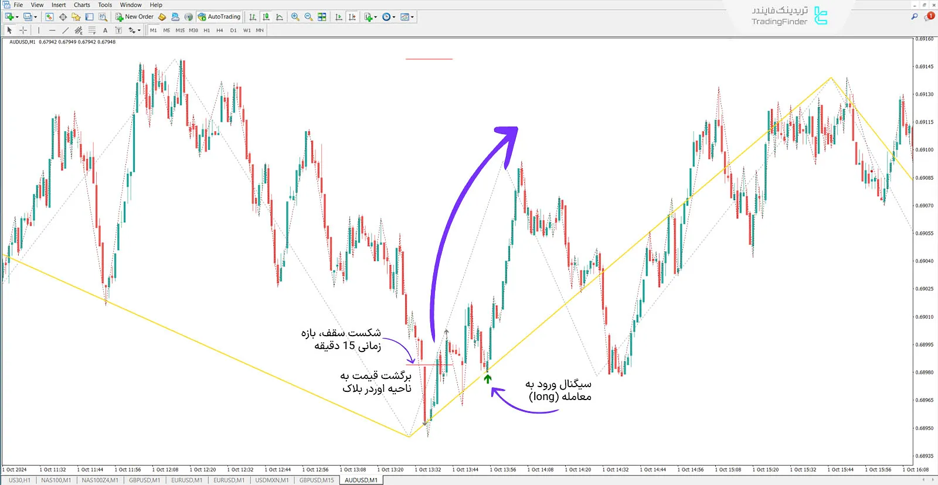Select the Crosshair tool
Image resolution: width=938 pixels, height=485 pixels.
tap(23, 30)
